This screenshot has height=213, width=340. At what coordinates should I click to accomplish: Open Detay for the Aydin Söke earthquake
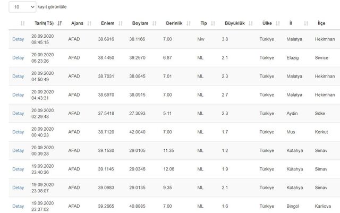click(x=18, y=114)
